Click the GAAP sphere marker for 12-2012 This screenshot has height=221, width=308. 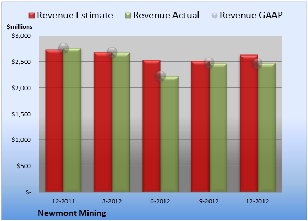257,63
